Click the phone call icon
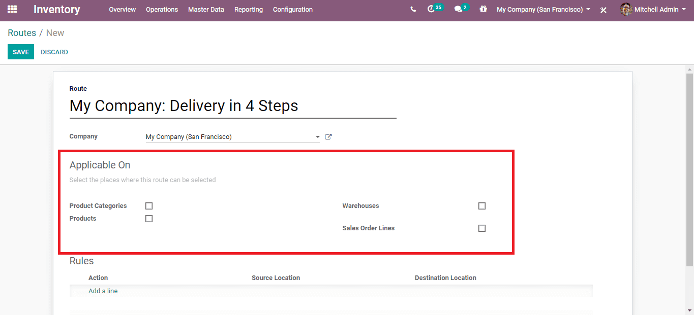694x315 pixels. pos(413,9)
